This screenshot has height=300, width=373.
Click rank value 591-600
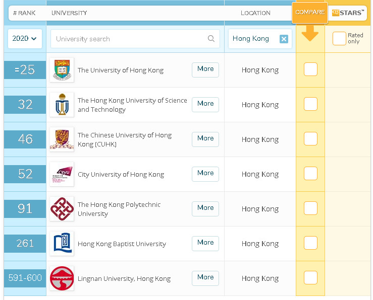[25, 277]
